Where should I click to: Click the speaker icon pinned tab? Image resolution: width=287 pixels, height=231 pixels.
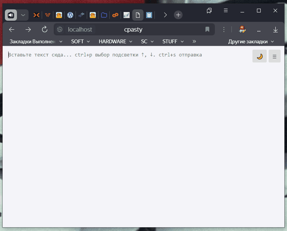[11, 15]
